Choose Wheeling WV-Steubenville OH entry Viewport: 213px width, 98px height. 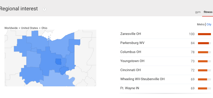click(x=165, y=79)
